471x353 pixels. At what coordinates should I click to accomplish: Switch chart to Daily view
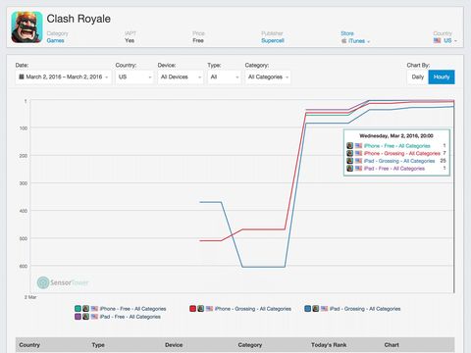(x=418, y=77)
